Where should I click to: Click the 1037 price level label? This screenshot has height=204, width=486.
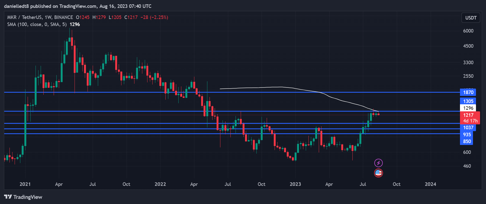(468, 128)
